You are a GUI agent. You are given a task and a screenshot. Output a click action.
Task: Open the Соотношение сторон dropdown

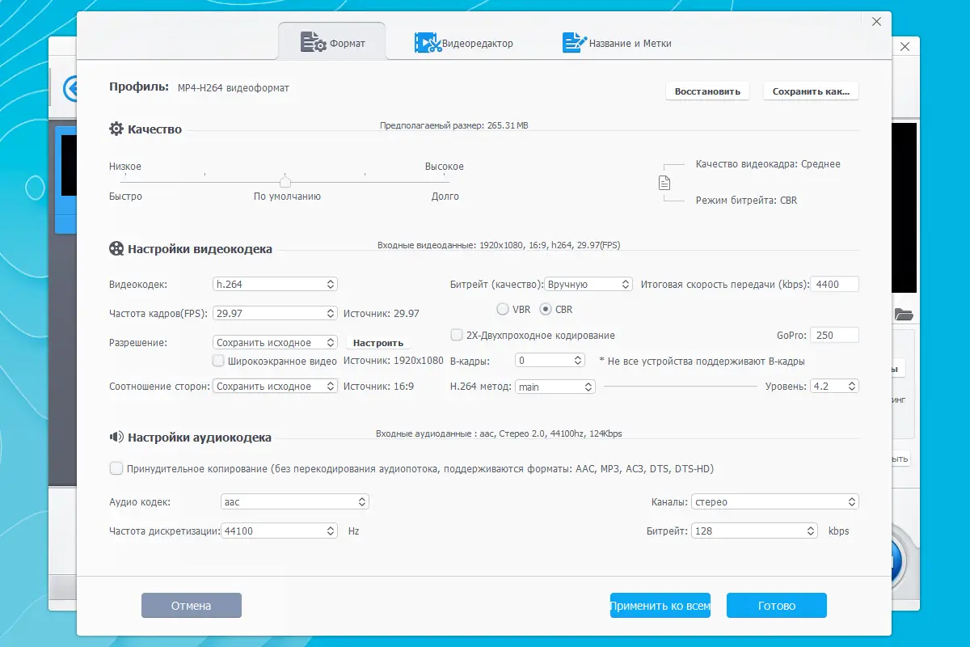(x=275, y=387)
